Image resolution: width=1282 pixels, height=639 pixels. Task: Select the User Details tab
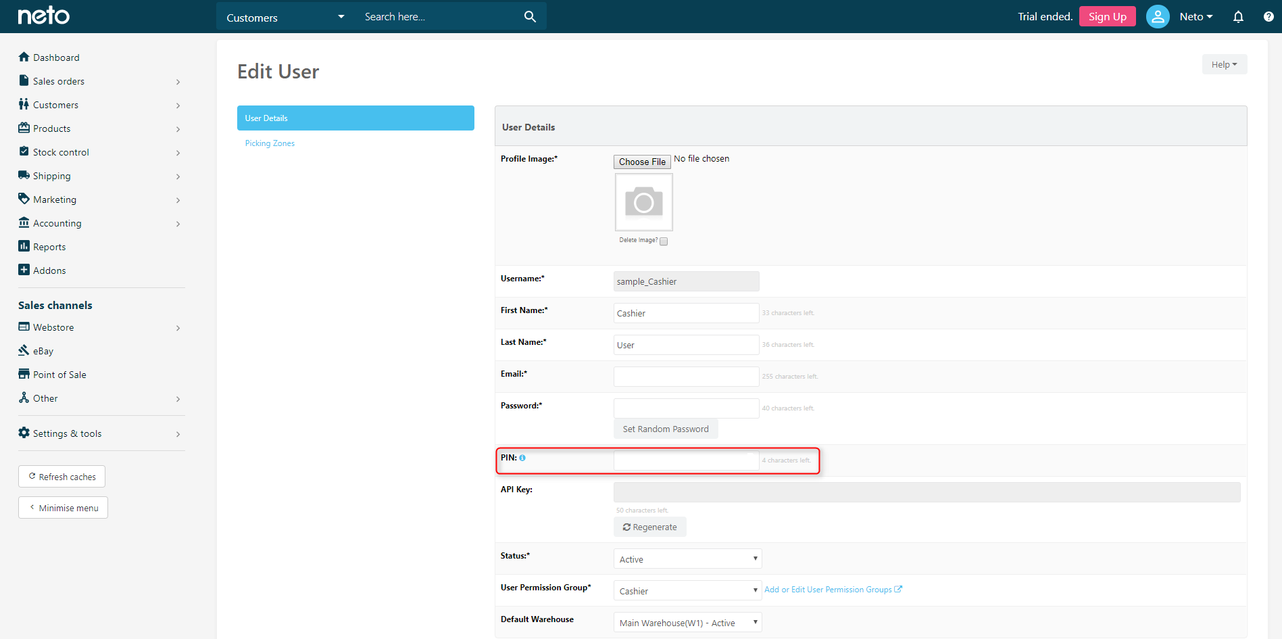click(355, 118)
